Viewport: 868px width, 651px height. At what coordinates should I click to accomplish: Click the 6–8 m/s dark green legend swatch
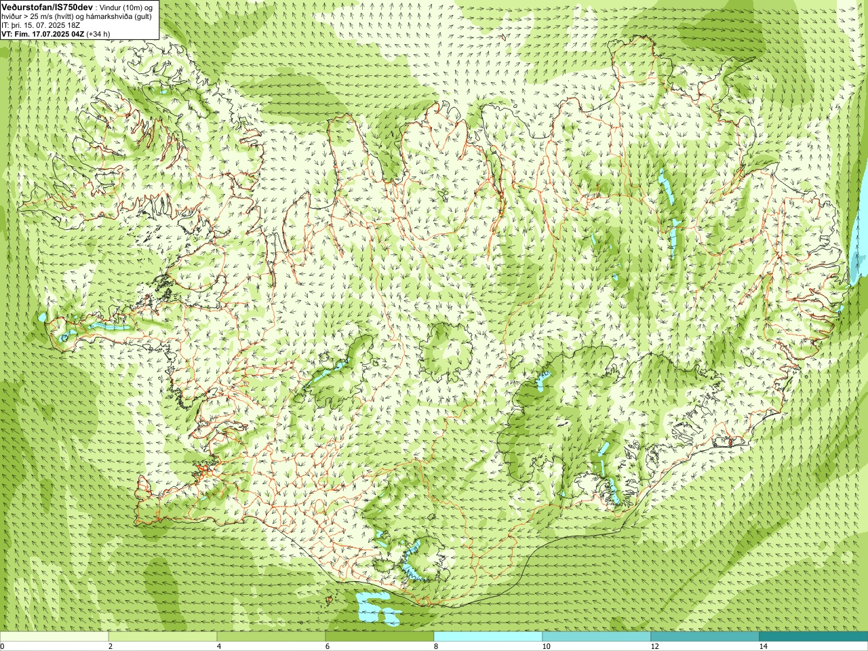click(x=380, y=637)
